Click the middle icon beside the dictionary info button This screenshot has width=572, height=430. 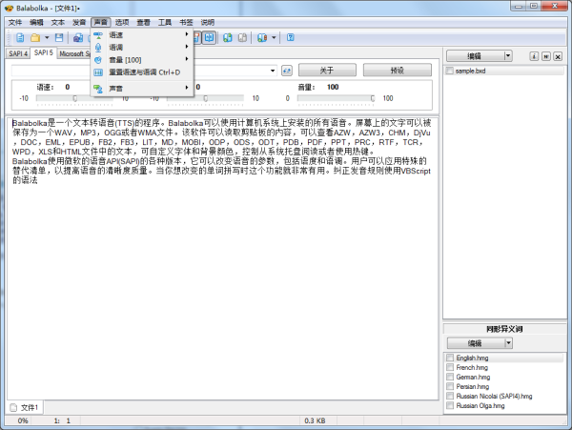544,56
